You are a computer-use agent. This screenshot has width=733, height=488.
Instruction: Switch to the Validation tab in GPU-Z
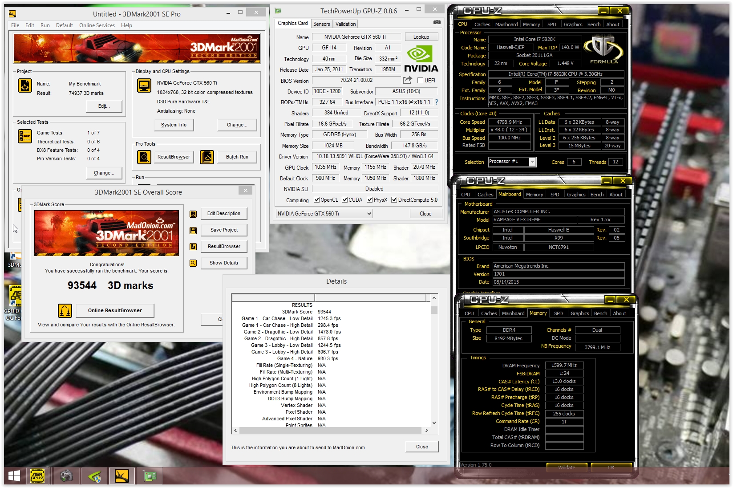[345, 24]
